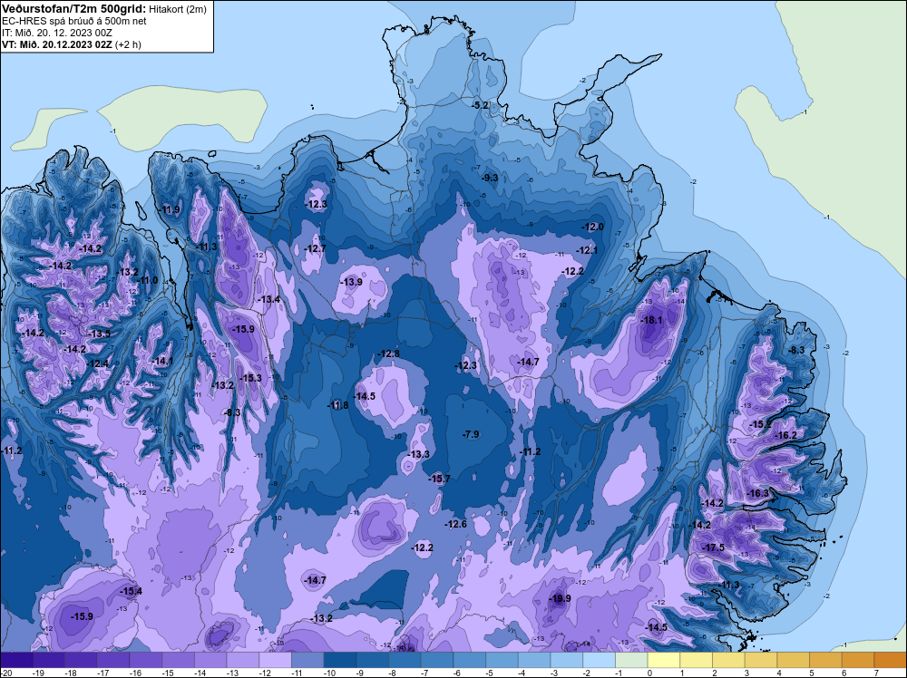Viewport: 907px width, 678px height.
Task: Pick the legend swatch between -7 and -6
Action: point(437,660)
